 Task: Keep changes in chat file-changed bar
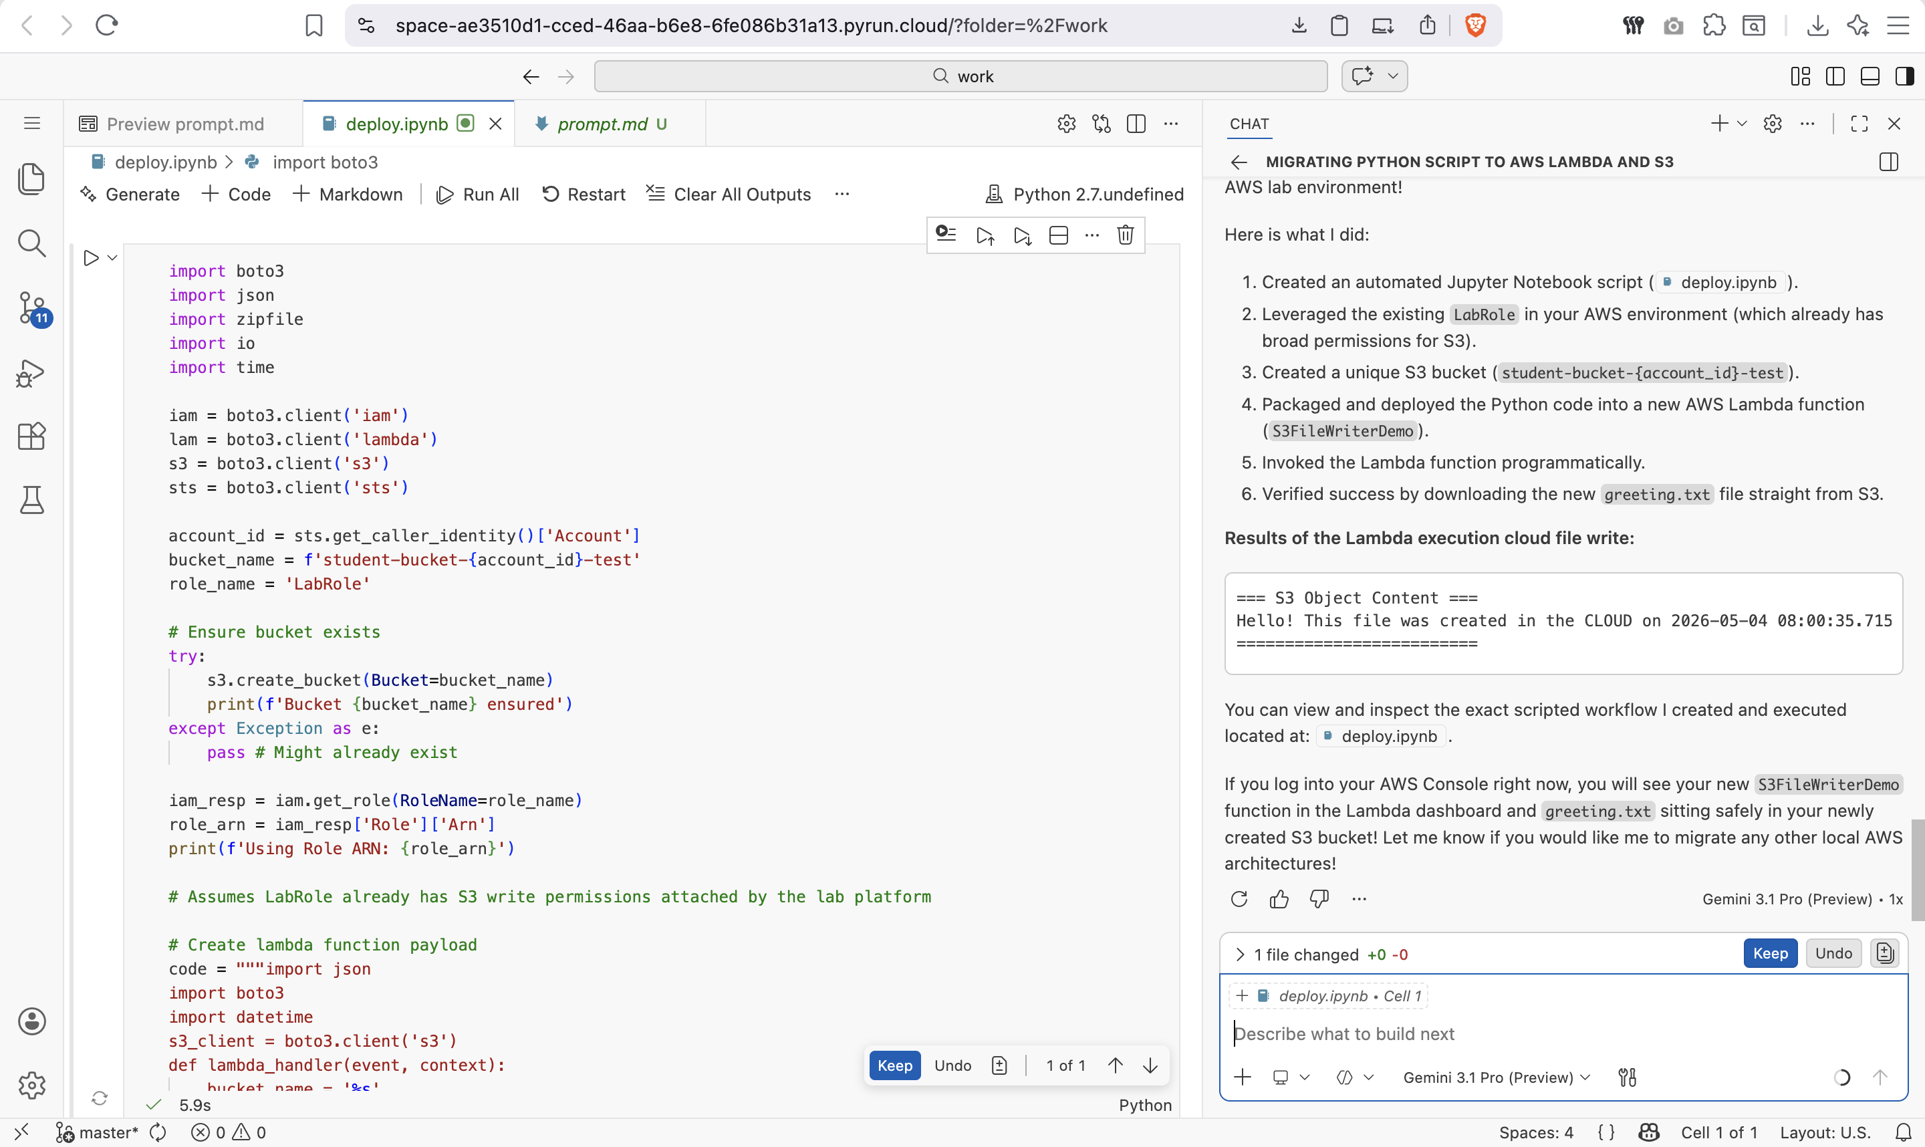1770,953
